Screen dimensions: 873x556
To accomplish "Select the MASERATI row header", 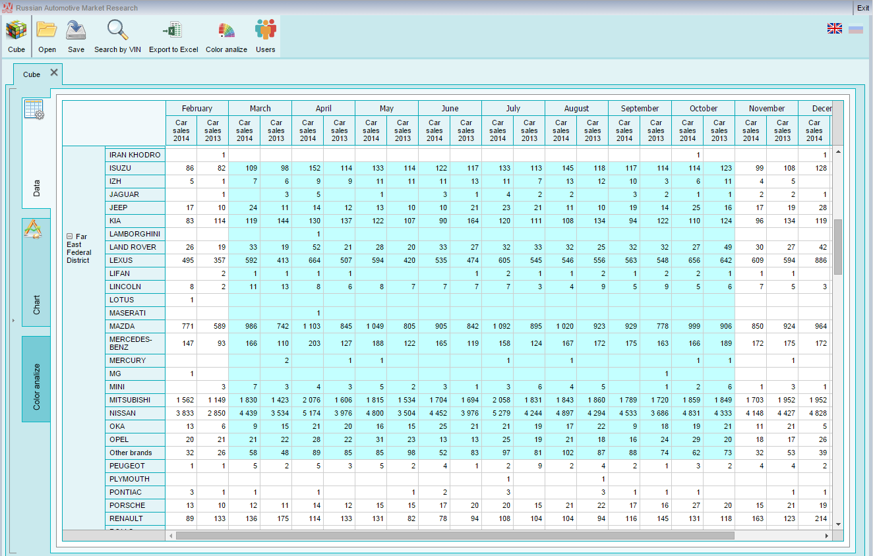I will [135, 313].
